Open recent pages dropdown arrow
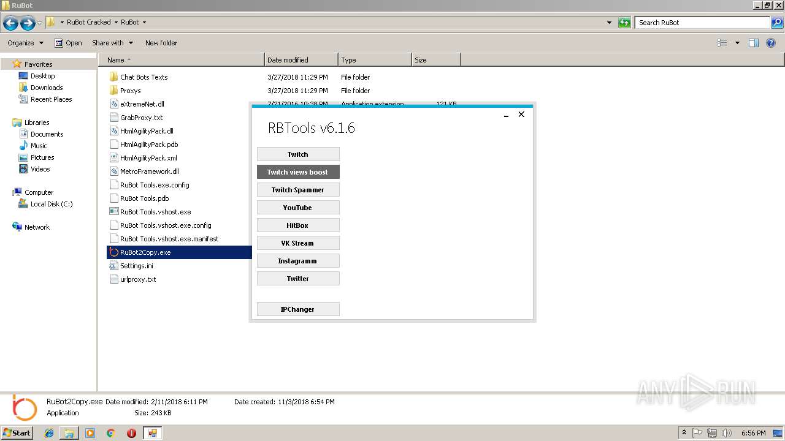785x441 pixels. 40,23
